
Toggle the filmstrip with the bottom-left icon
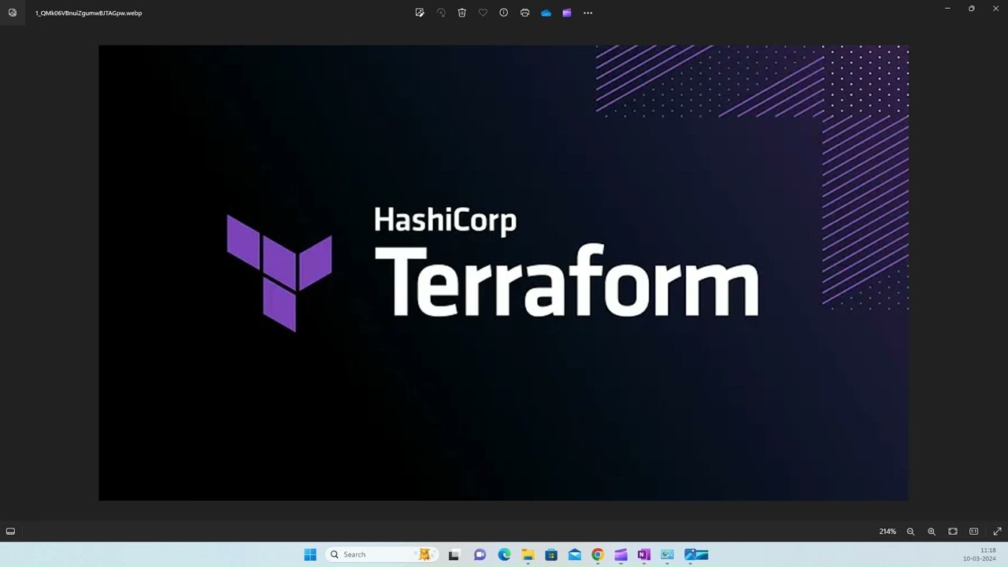10,532
